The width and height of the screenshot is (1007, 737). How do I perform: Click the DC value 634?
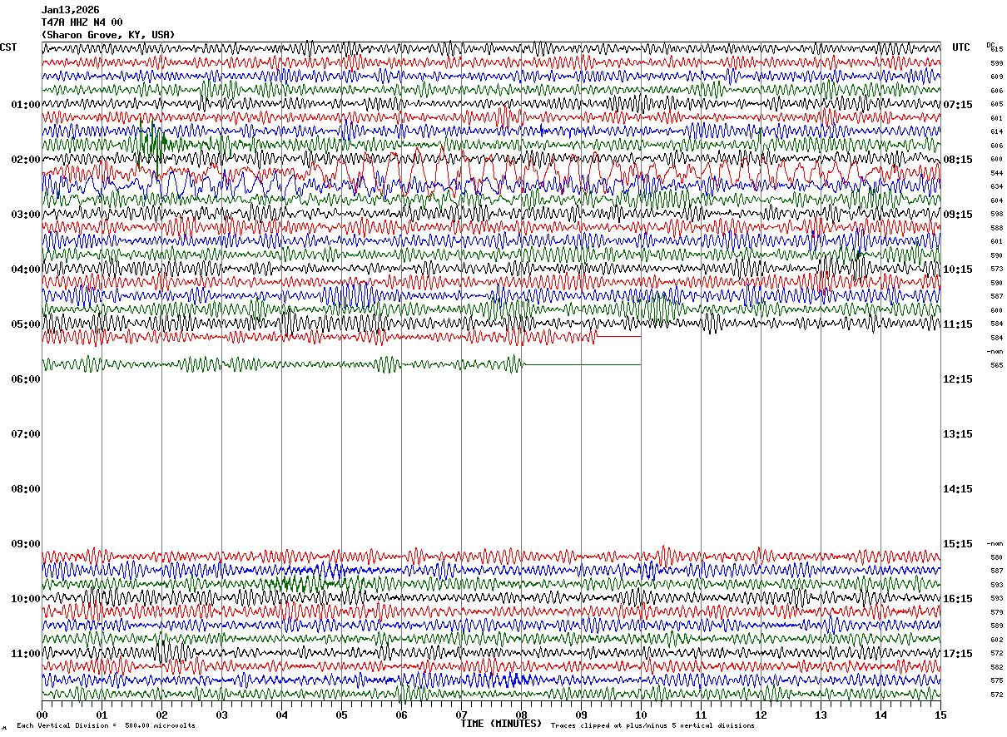pos(996,187)
